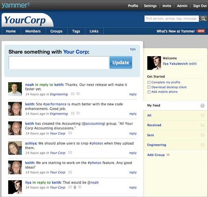Click ashiya's avatar thumbnail
The image size is (208, 197).
click(x=15, y=148)
